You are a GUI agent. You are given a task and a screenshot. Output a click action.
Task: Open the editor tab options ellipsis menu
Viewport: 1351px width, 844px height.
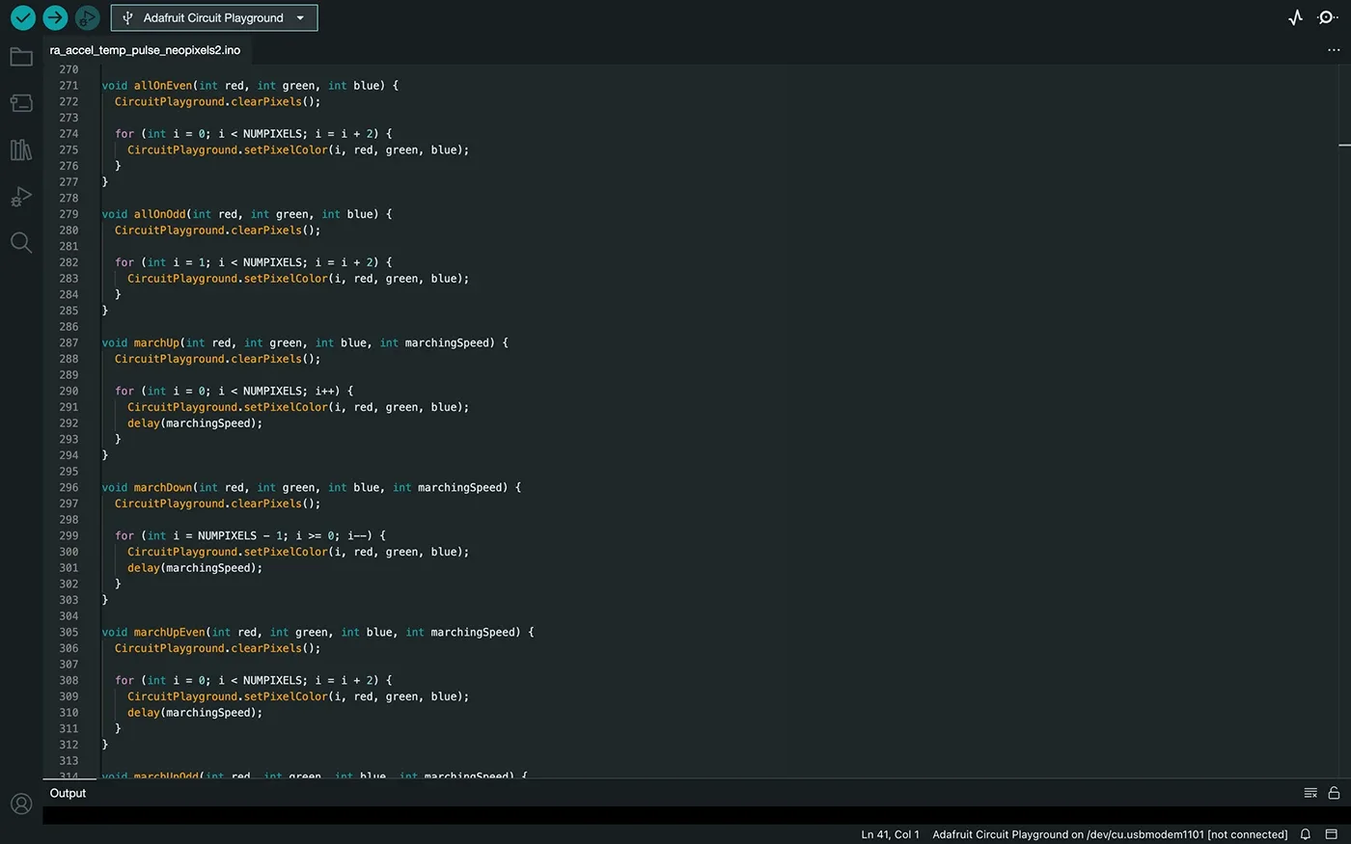(x=1334, y=50)
